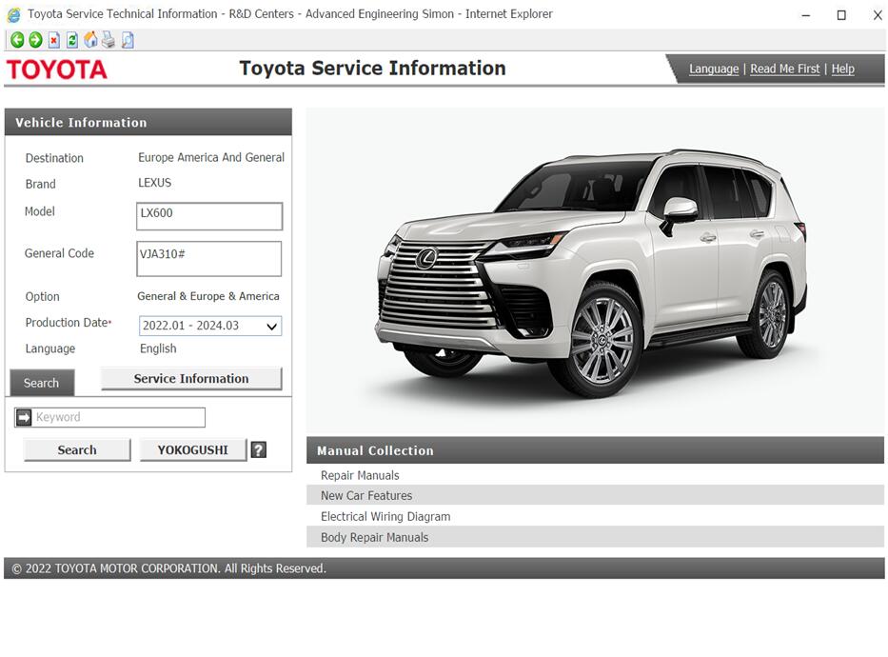Click the copyright 2022 Toyota Motor Corporation text

tap(168, 568)
